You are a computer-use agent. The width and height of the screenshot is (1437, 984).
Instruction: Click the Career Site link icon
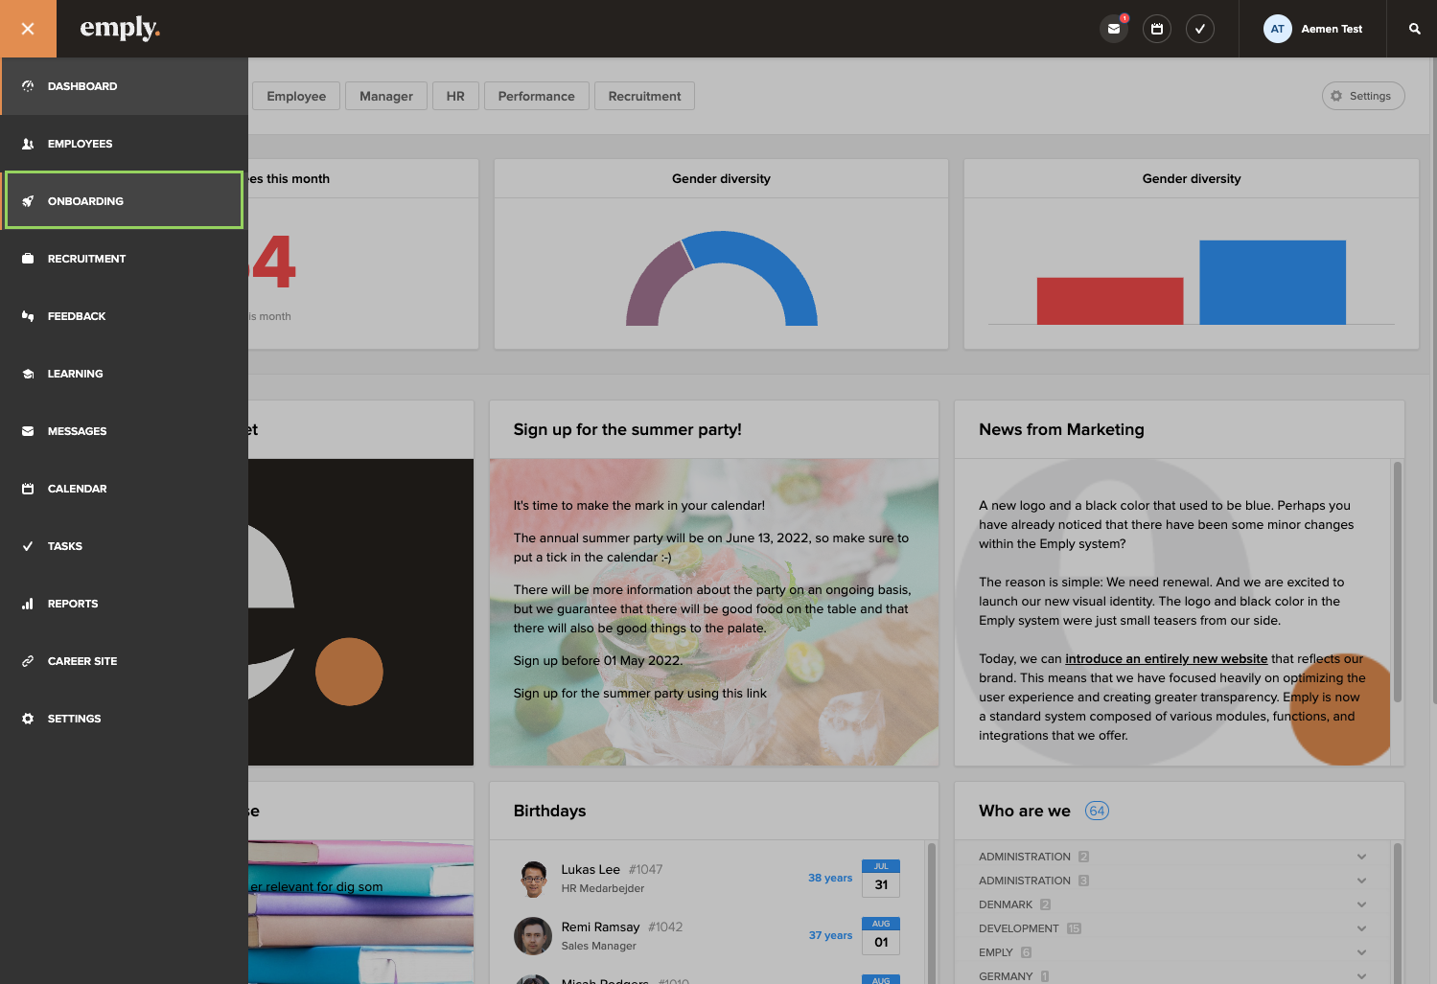[28, 661]
